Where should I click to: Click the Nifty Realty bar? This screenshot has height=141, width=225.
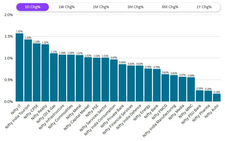[45, 73]
